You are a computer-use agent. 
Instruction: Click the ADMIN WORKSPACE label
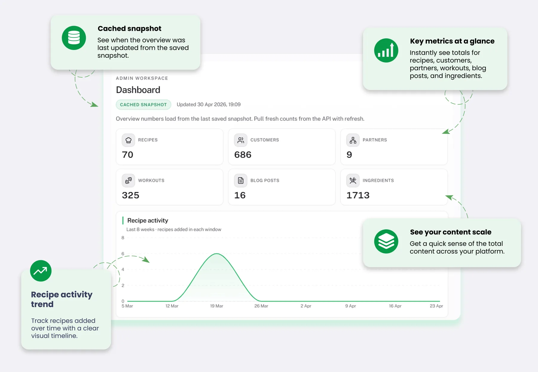tap(142, 78)
